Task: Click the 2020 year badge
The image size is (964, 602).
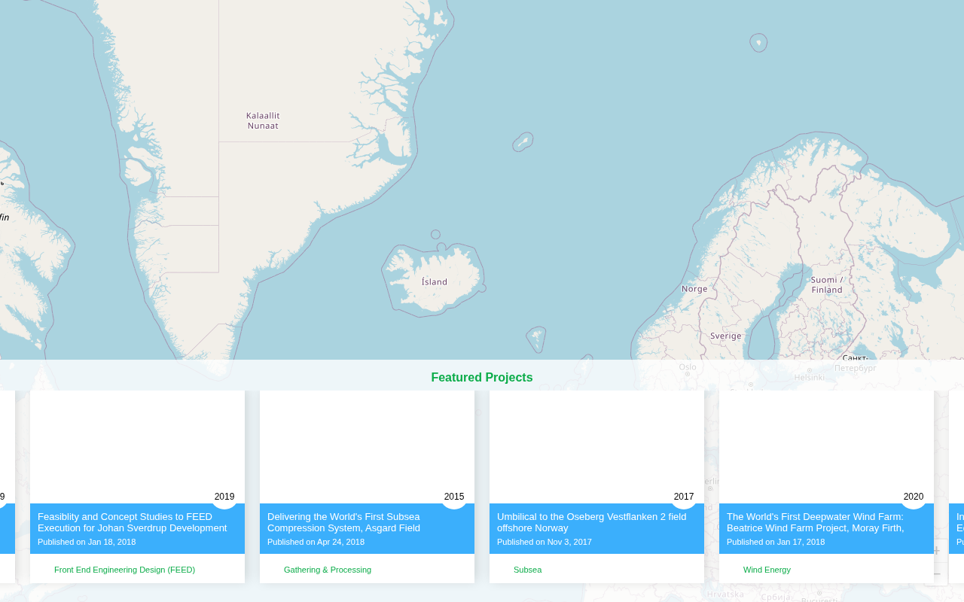Action: (914, 497)
